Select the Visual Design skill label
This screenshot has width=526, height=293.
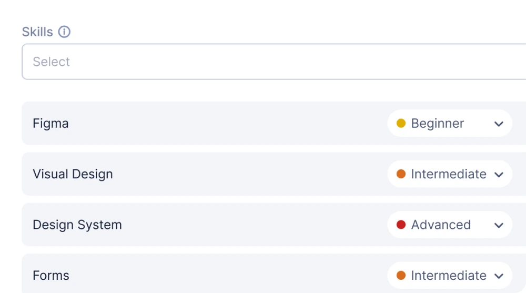(73, 174)
